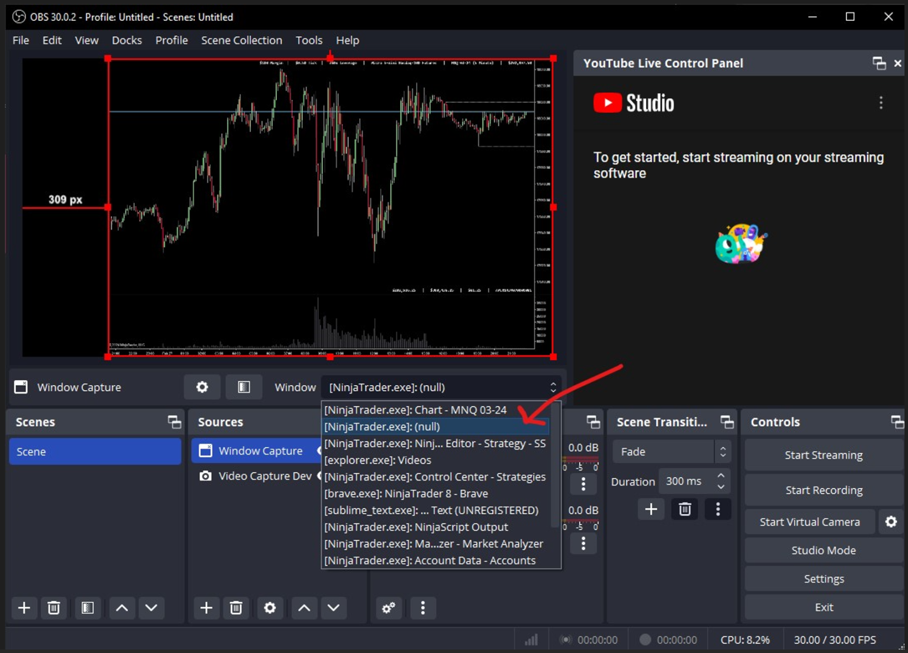Open the File menu
The height and width of the screenshot is (653, 908).
point(21,40)
